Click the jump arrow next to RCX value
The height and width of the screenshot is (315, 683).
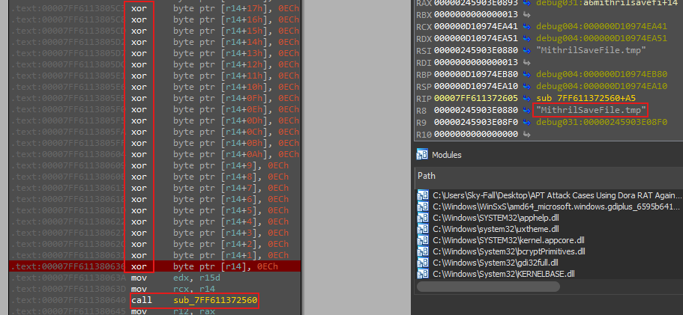tap(528, 25)
